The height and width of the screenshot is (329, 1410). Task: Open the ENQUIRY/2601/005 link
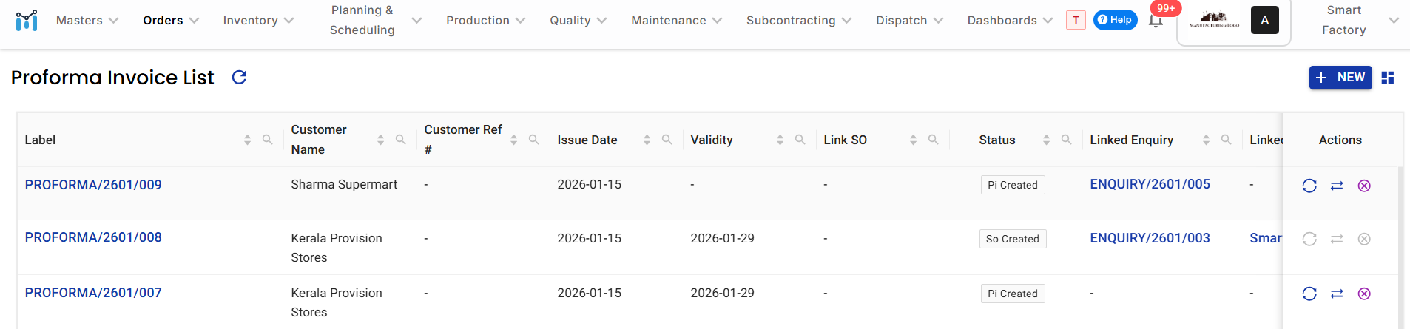(x=1150, y=184)
